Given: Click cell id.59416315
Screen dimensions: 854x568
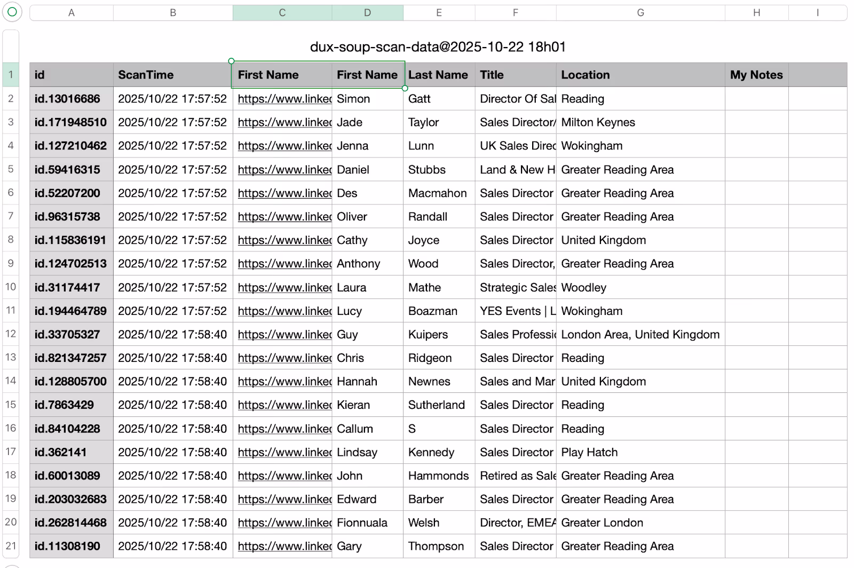Looking at the screenshot, I should click(72, 170).
